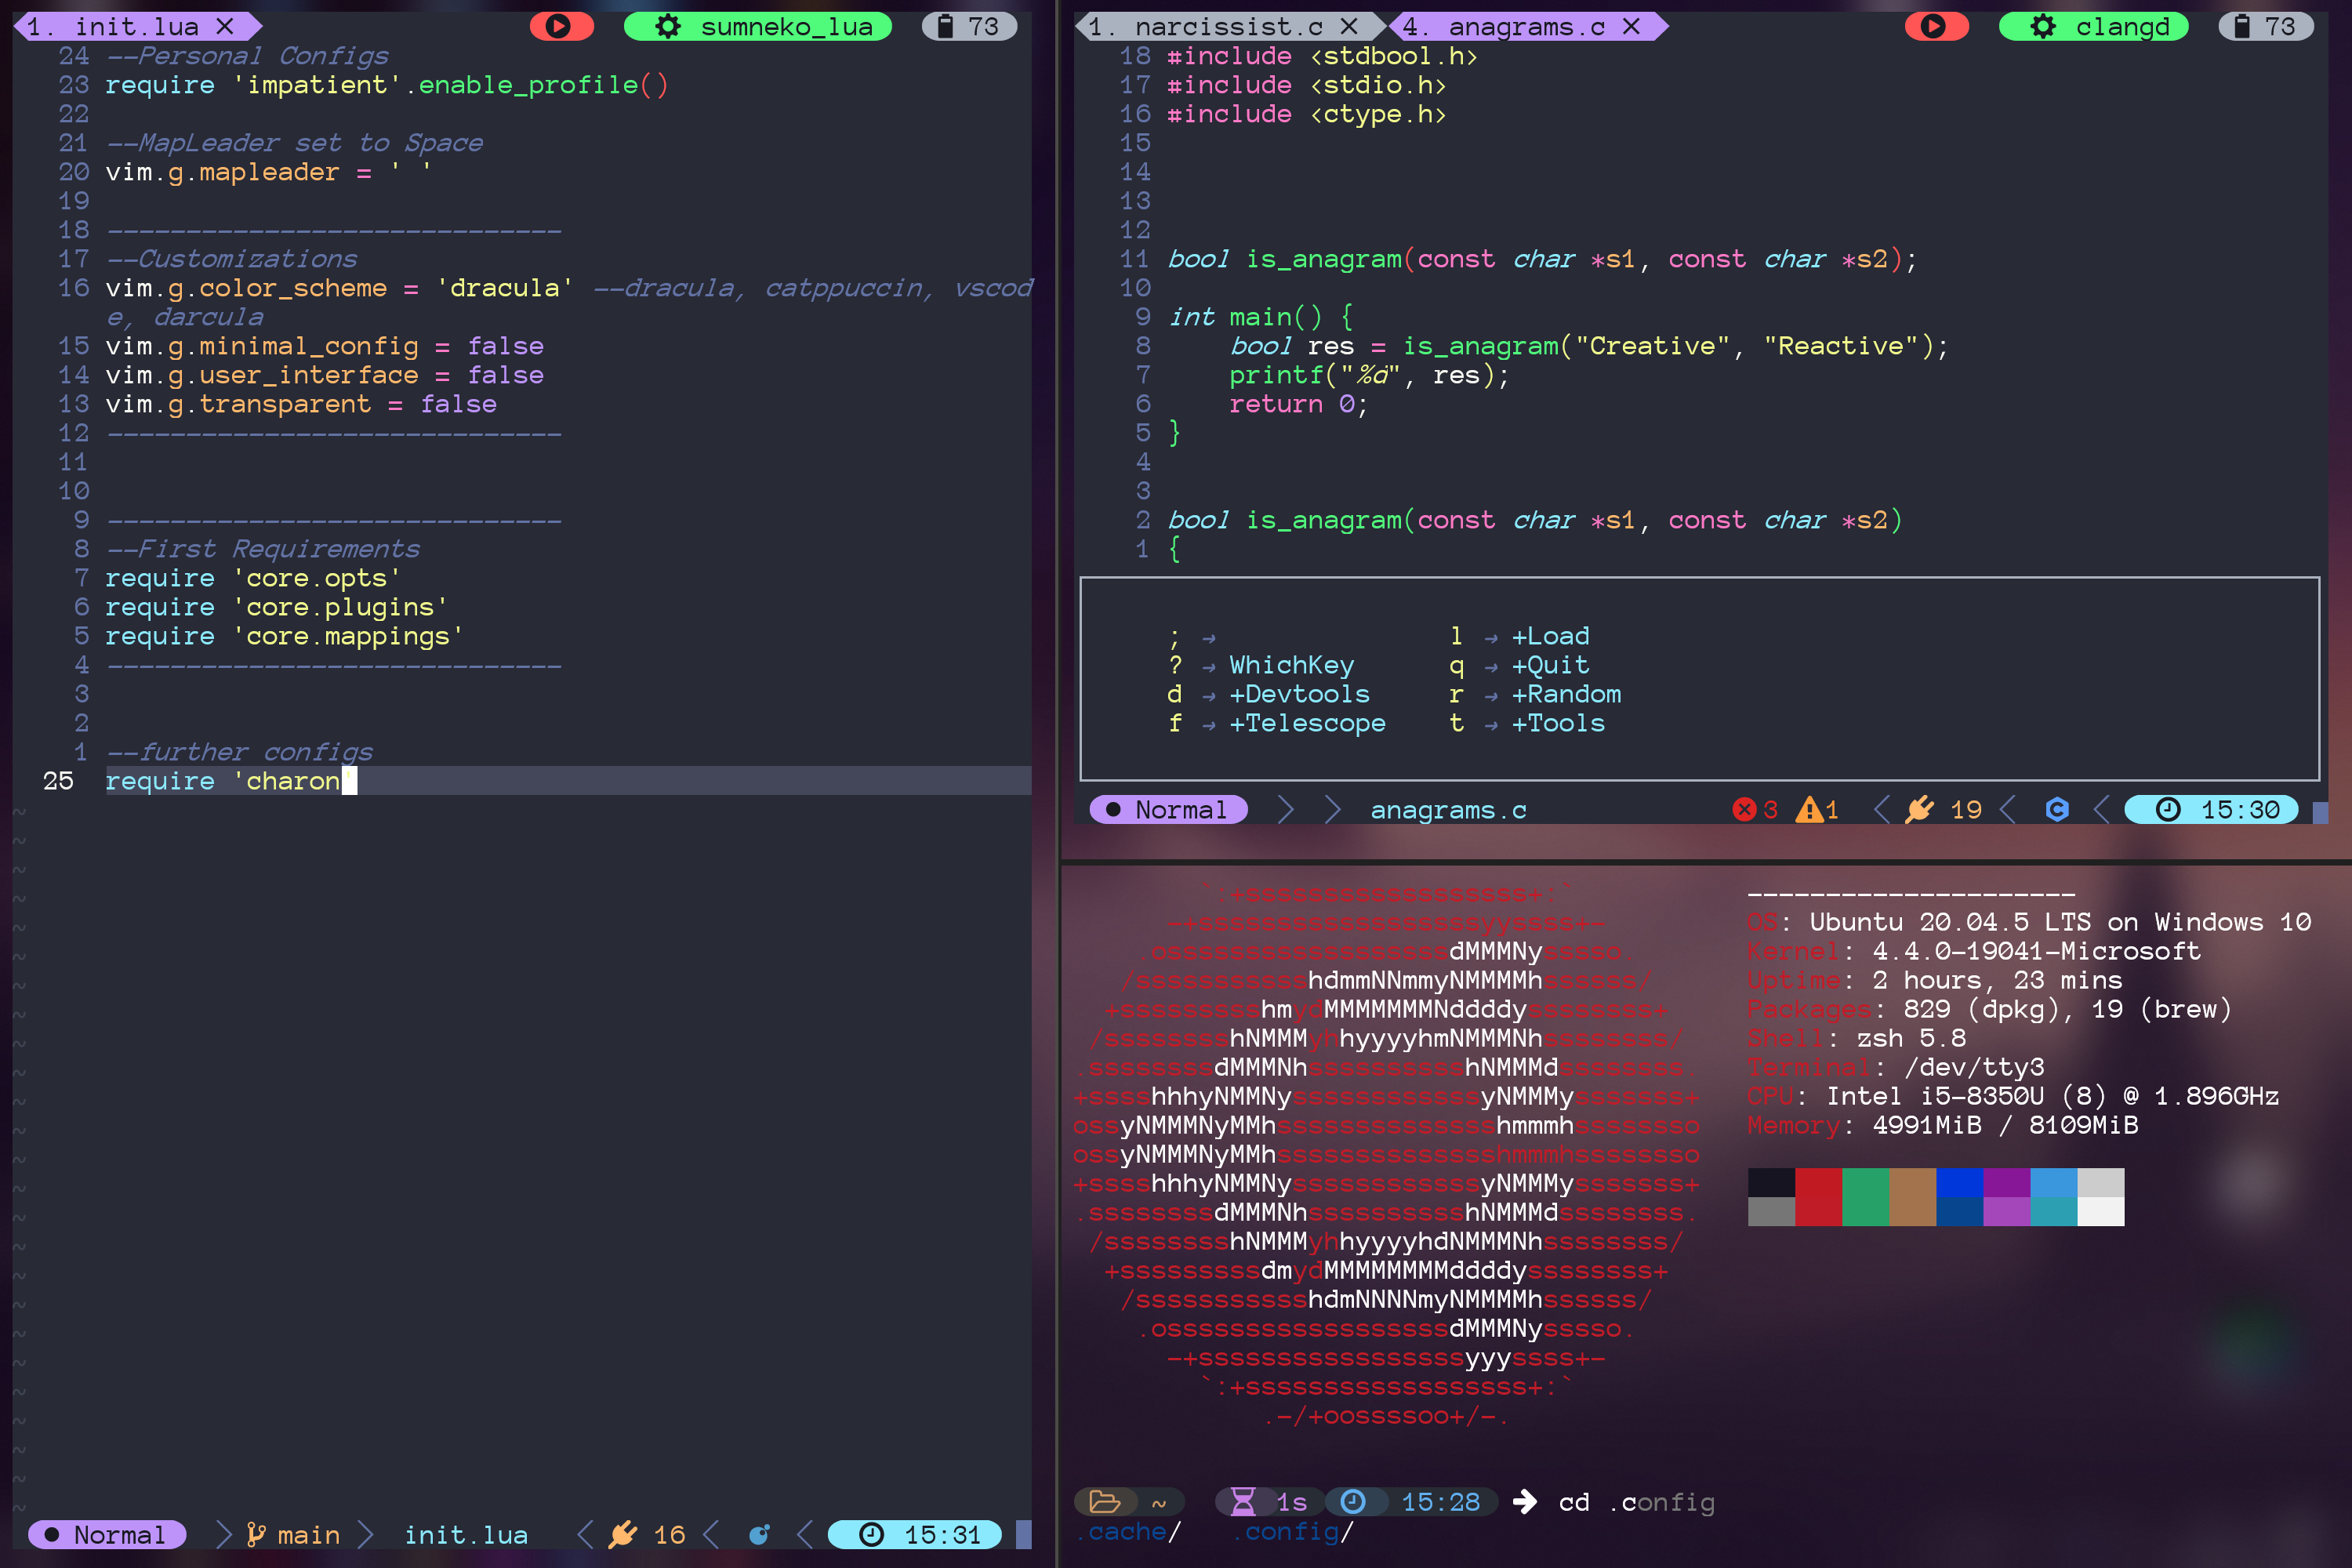
Task: Click the sumneko_lua gear icon
Action: point(667,26)
